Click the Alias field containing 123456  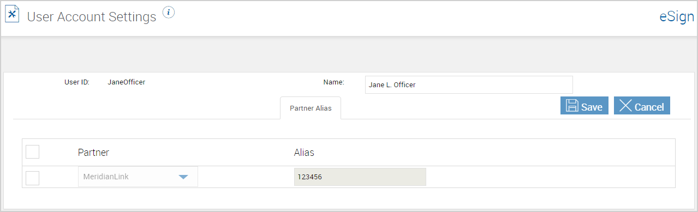pos(360,177)
